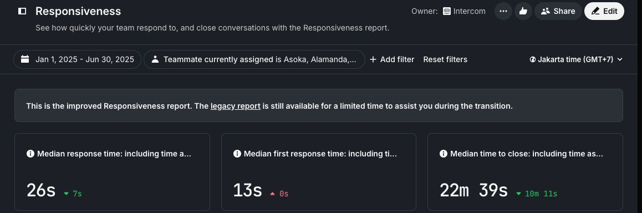The height and width of the screenshot is (213, 642).
Task: Open the three-dots more options menu
Action: (503, 11)
